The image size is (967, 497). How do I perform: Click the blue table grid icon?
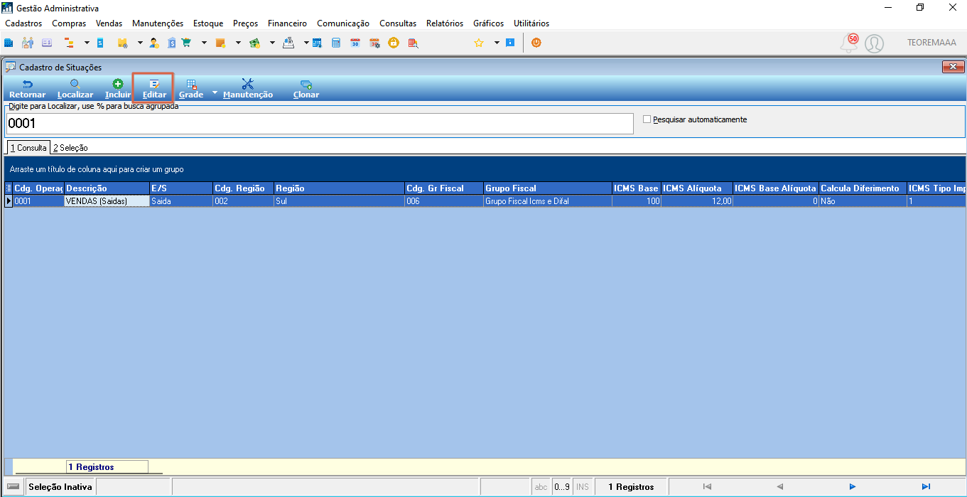317,43
